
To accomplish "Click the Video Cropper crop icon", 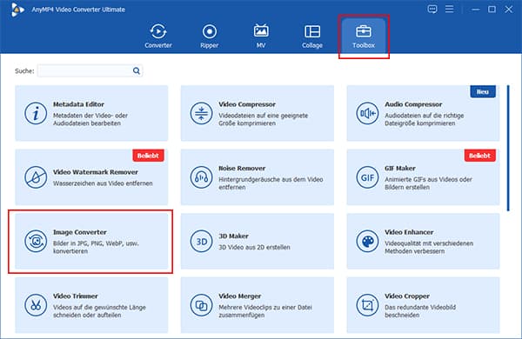I will 367,305.
